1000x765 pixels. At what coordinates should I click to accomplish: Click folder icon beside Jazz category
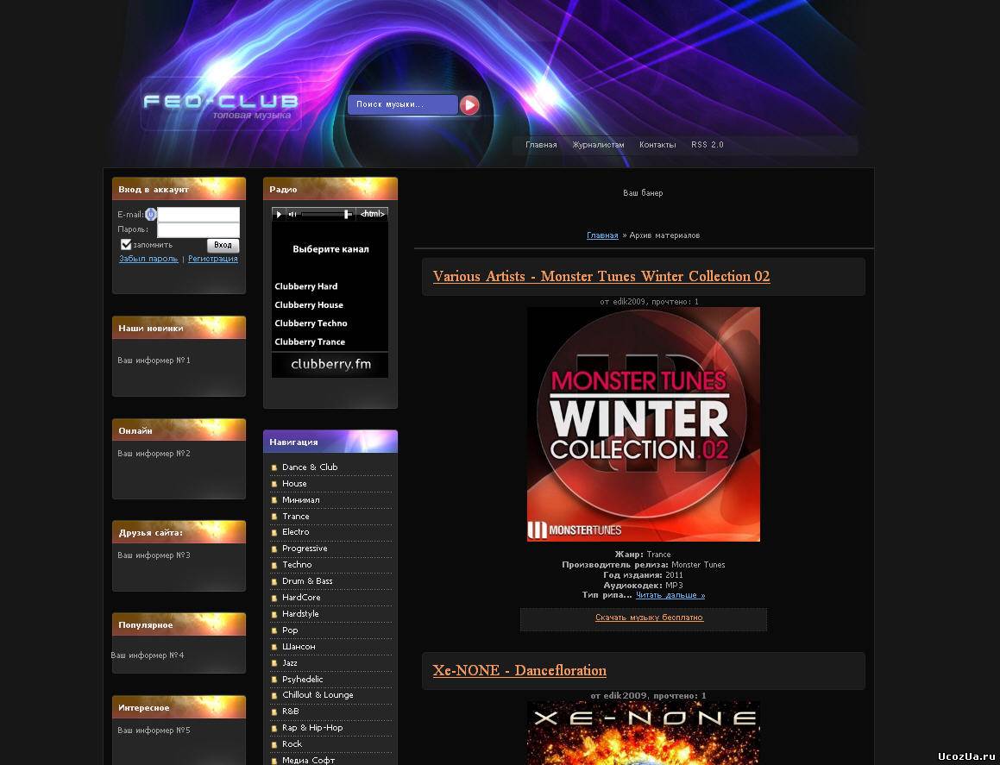274,663
